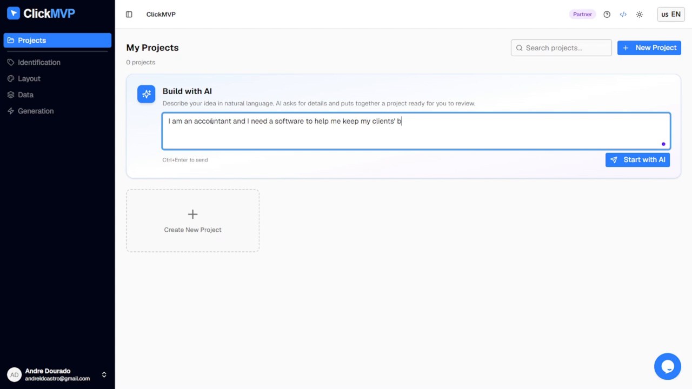Go to Identification in the sidebar
692x389 pixels.
coord(57,62)
